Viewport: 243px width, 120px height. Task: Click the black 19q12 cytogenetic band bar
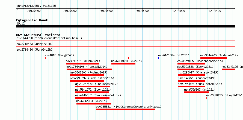[x=126, y=26]
